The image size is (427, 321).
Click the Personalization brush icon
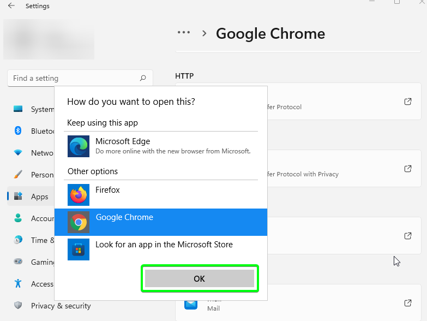18,174
